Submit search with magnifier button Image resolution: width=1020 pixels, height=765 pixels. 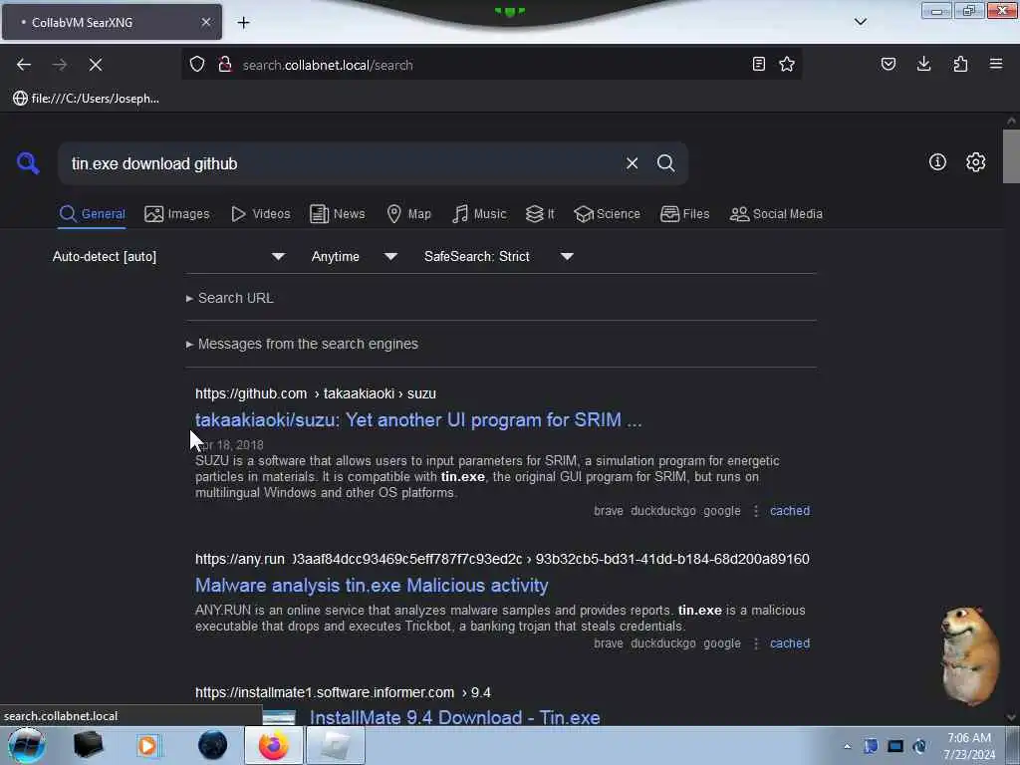[x=665, y=163]
